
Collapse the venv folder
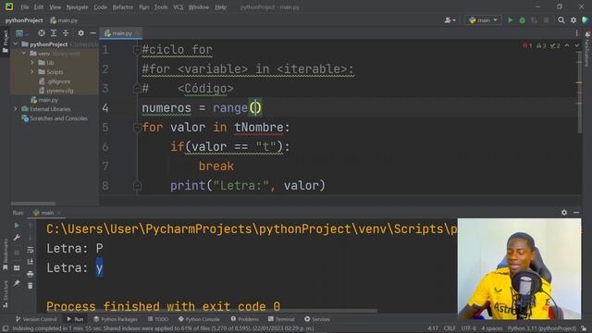click(x=24, y=54)
